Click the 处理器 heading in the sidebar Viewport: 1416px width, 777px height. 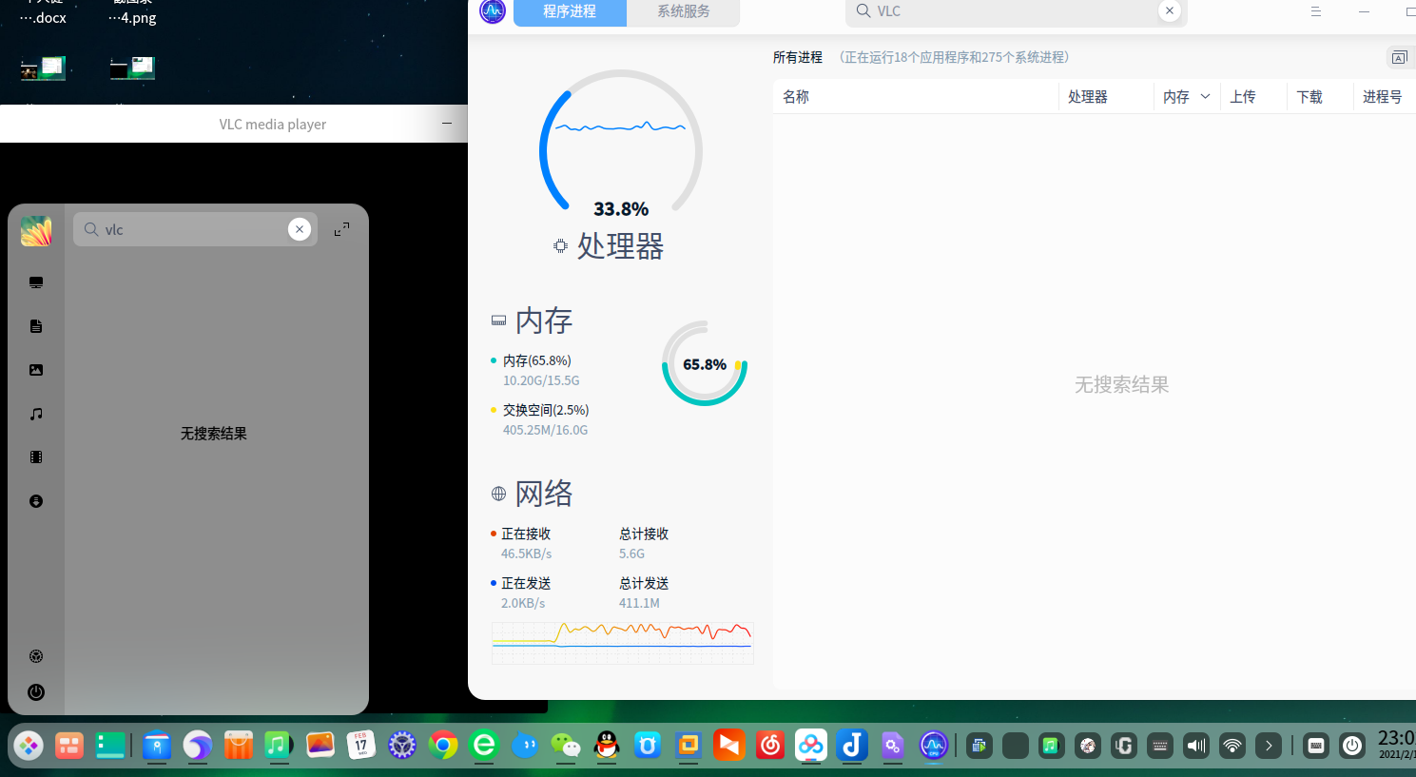[620, 246]
